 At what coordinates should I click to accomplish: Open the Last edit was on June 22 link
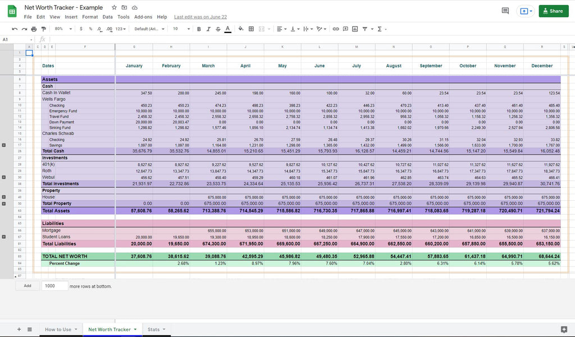tap(200, 17)
